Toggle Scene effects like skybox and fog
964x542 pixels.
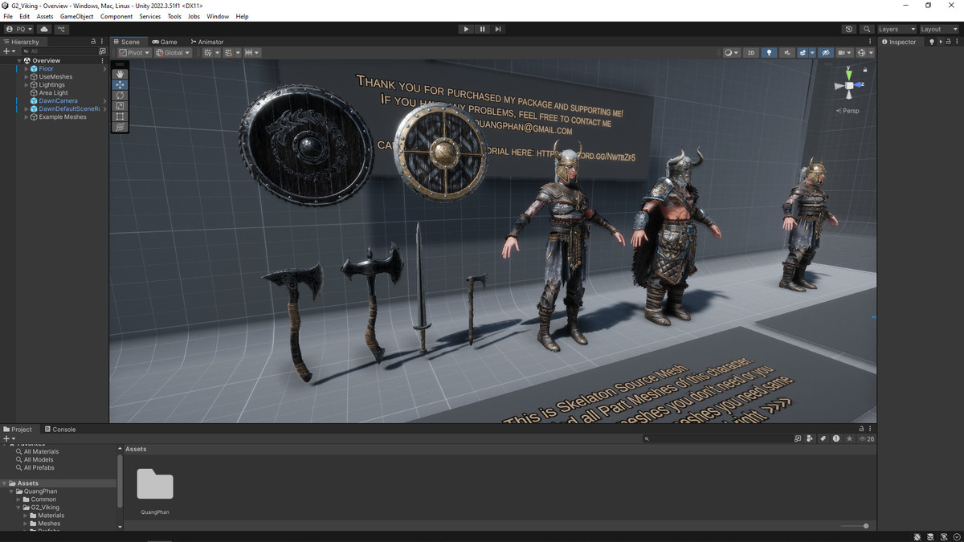804,53
